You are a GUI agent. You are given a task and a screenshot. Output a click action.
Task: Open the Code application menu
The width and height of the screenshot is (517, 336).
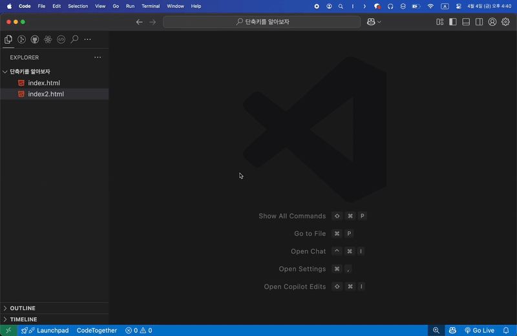[25, 6]
